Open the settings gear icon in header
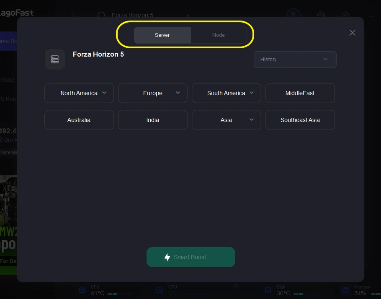The width and height of the screenshot is (381, 299). click(345, 14)
